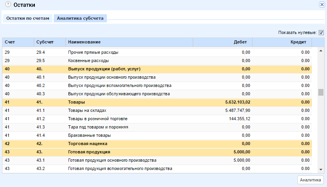Click debit value 5.632.103,02
Screen dimensions: 327x187
pos(238,102)
